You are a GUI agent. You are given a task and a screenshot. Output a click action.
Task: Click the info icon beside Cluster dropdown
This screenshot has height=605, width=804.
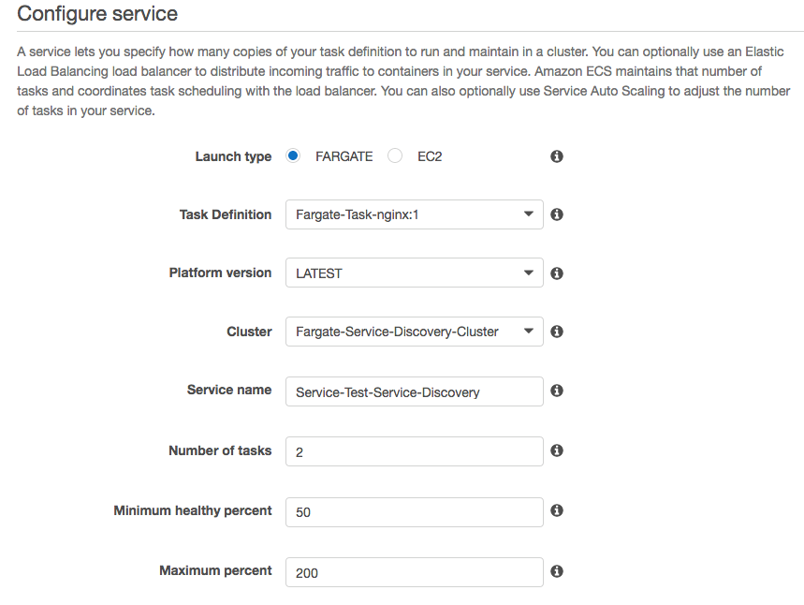tap(556, 332)
